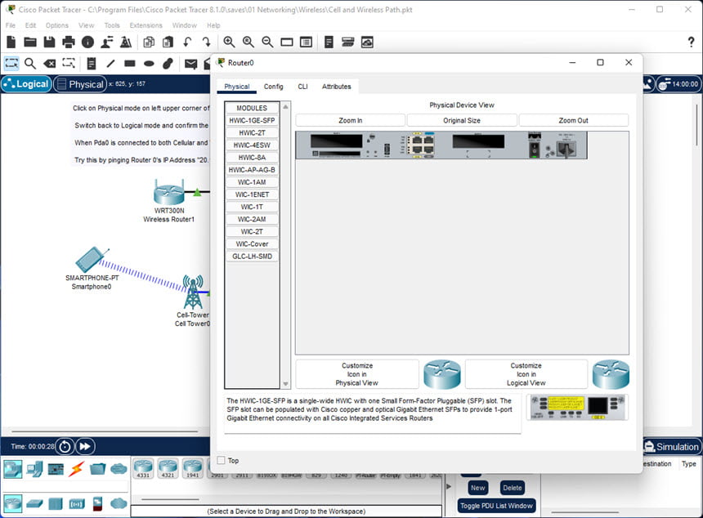This screenshot has width=703, height=518.
Task: Click New scenario button
Action: point(477,488)
